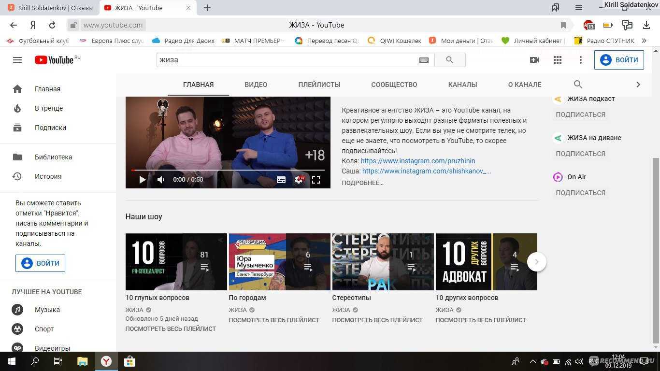660x371 pixels.
Task: Subscribe to ЖИЗА на диване channel
Action: pyautogui.click(x=580, y=154)
